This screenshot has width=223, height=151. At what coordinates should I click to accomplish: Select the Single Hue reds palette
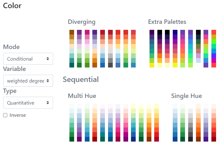pos(214,123)
